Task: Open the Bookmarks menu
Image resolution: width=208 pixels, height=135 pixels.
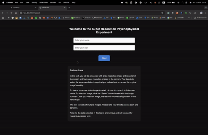Action: tap(44, 2)
